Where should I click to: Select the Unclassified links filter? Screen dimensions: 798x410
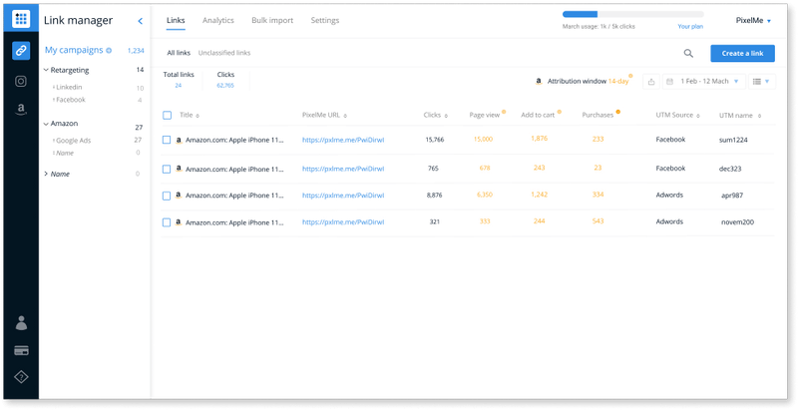click(224, 53)
